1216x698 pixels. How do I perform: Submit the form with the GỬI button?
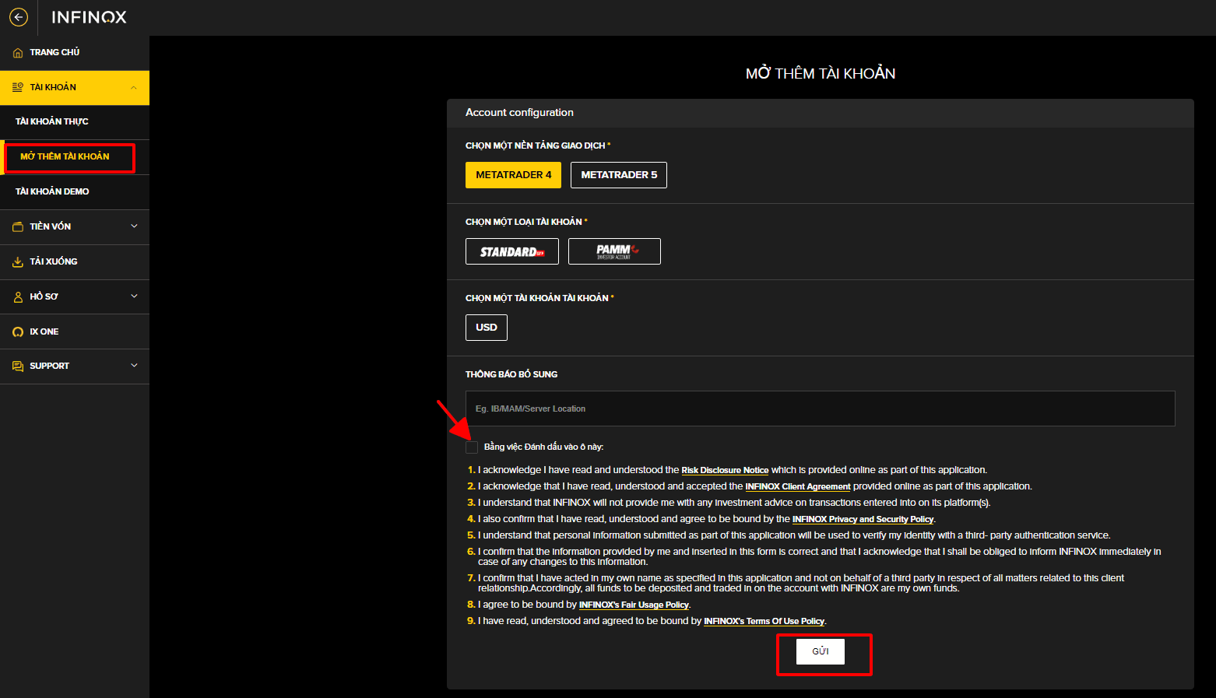coord(821,651)
